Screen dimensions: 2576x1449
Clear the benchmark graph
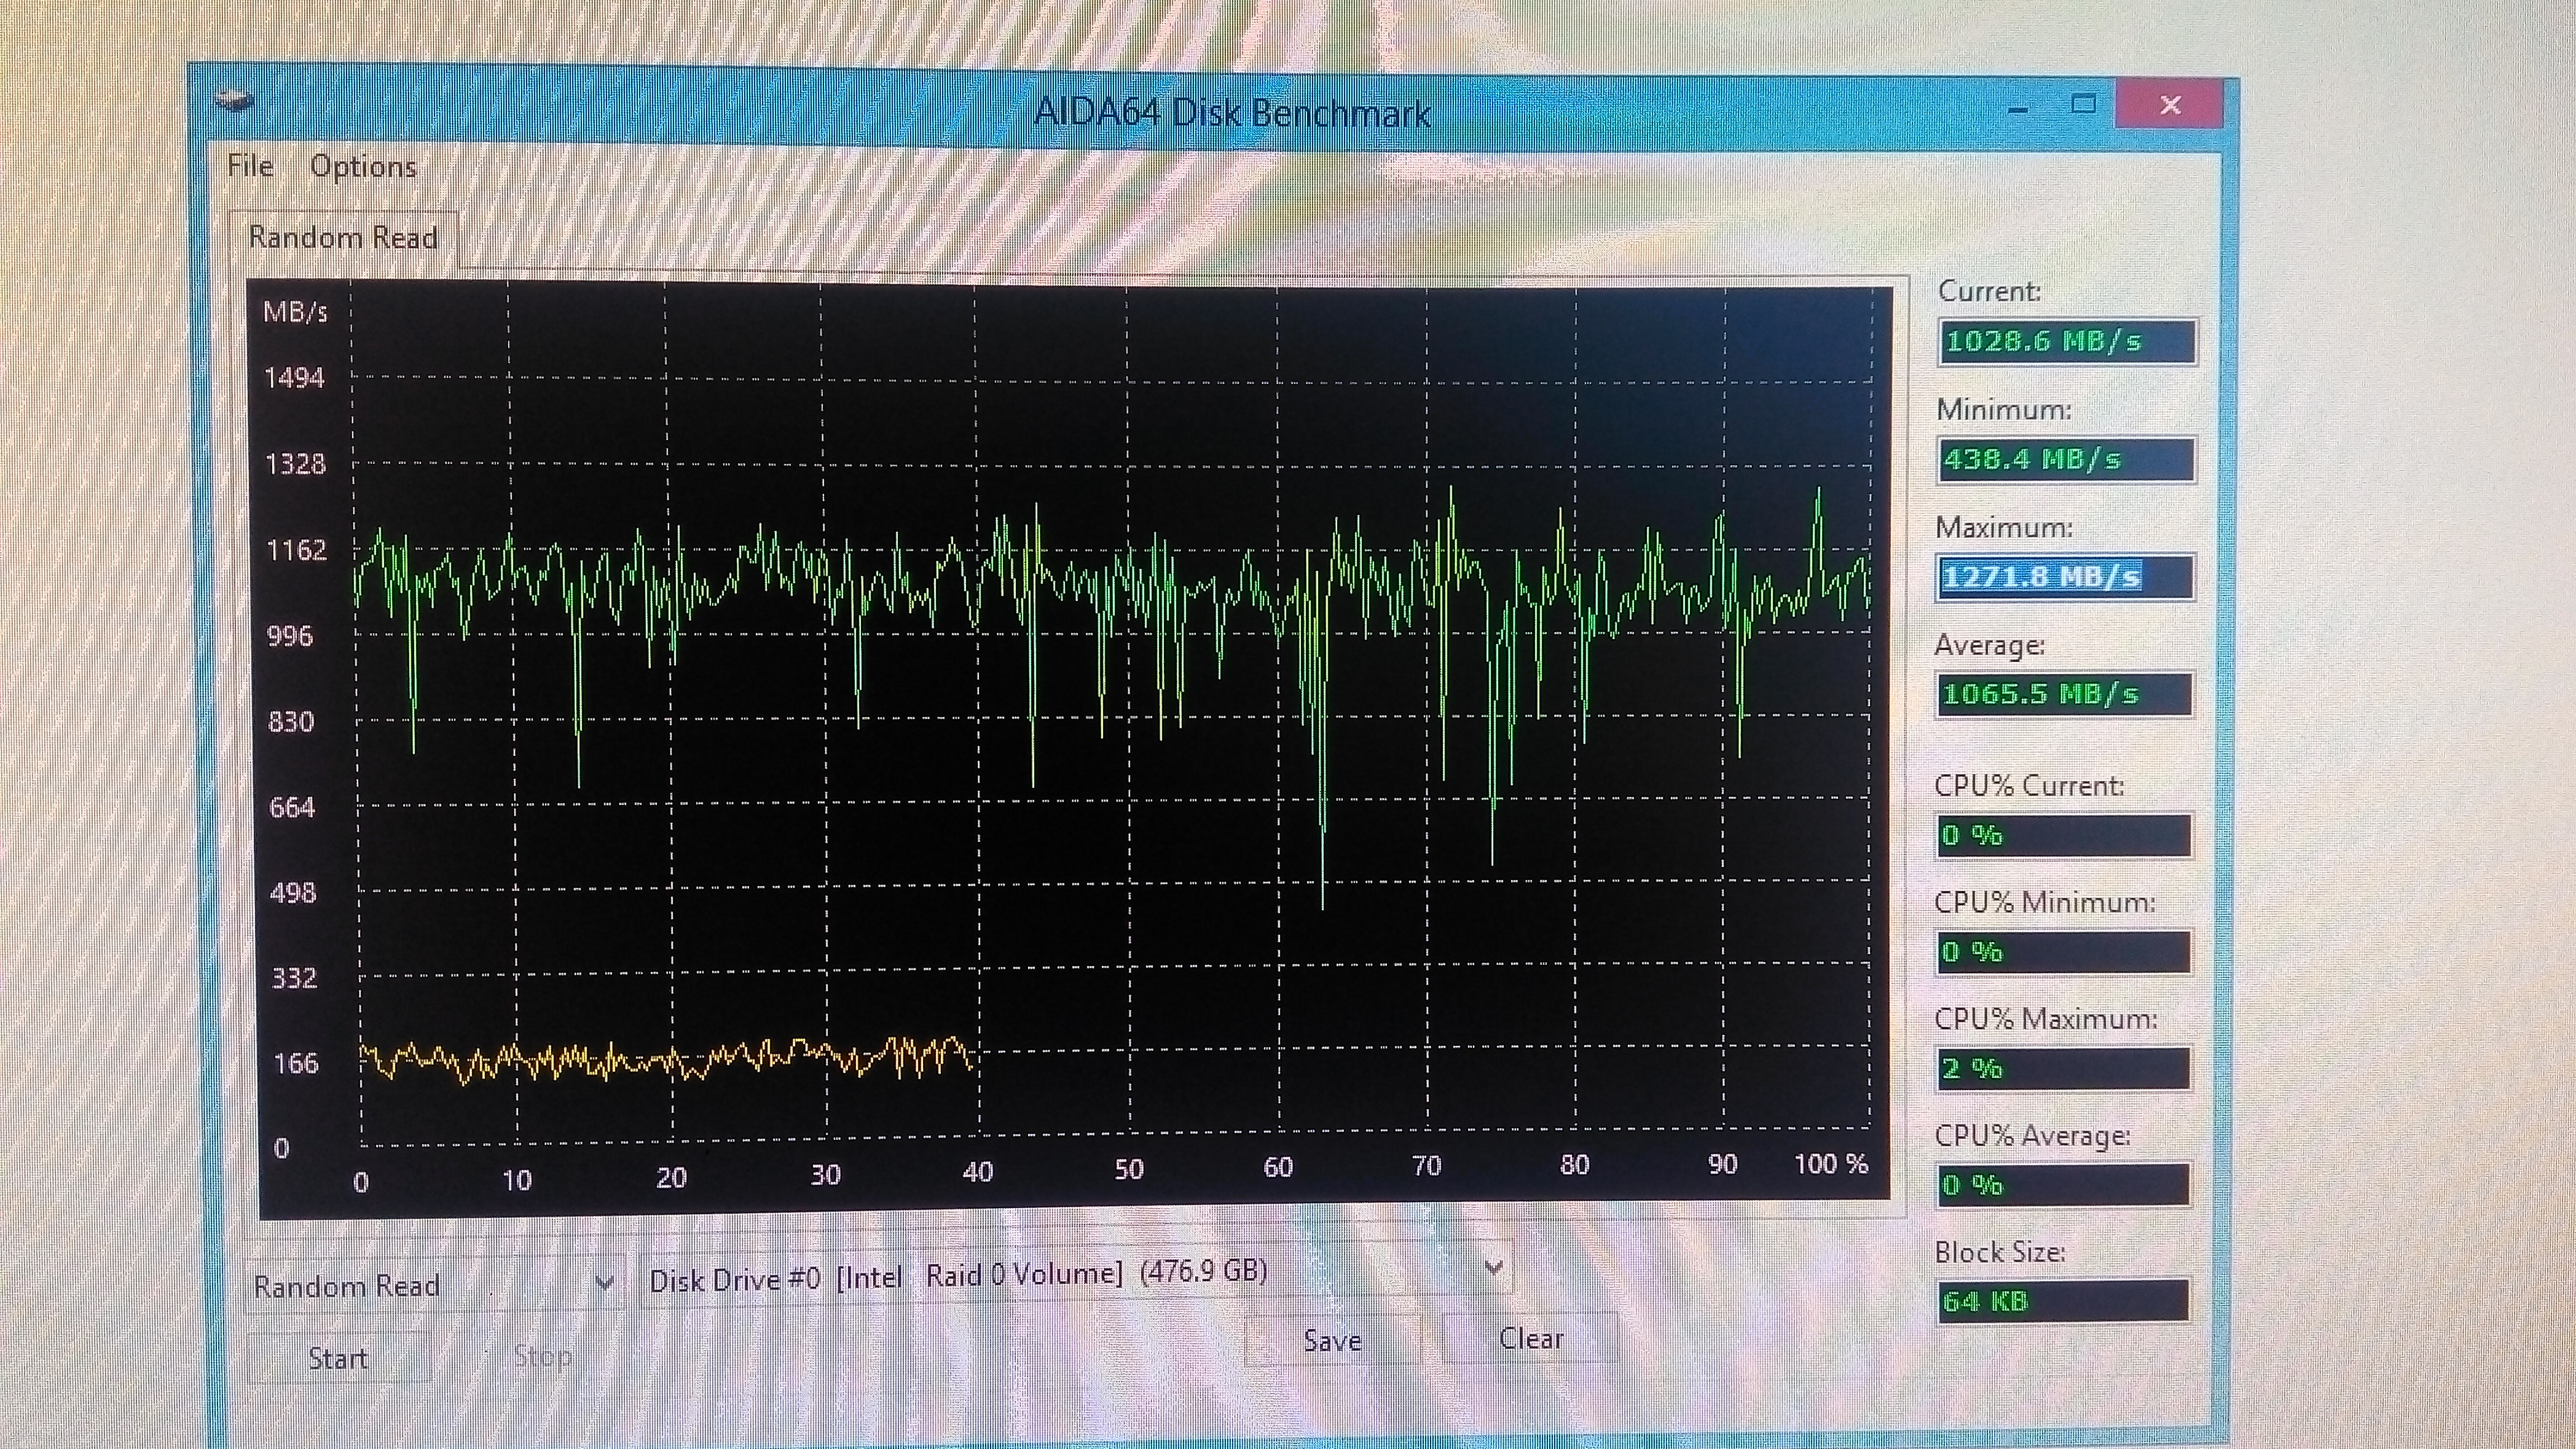tap(1530, 1339)
